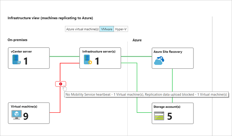Click the No Mobility Service heartbeat tooltip
This screenshot has height=136, width=232.
tap(146, 95)
